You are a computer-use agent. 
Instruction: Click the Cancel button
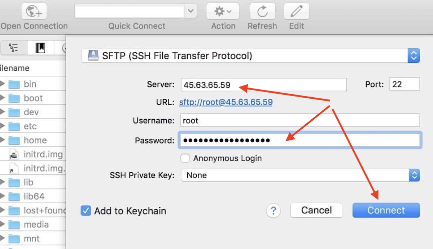click(x=316, y=210)
